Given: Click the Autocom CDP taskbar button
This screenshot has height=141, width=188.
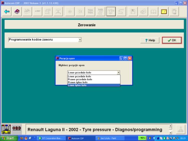Looking at the screenshot, I should click(80, 138).
